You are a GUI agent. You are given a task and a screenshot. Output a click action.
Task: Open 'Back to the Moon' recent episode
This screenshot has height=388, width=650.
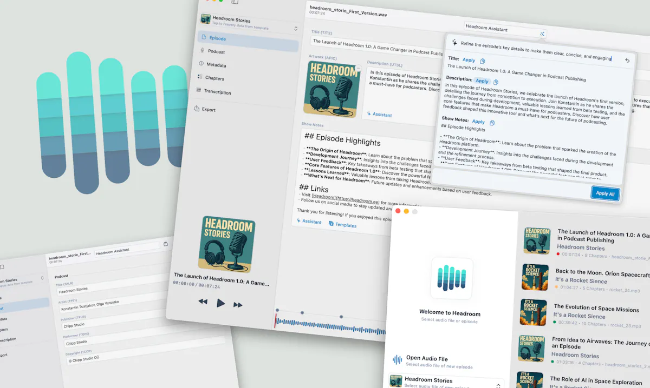tap(585, 278)
